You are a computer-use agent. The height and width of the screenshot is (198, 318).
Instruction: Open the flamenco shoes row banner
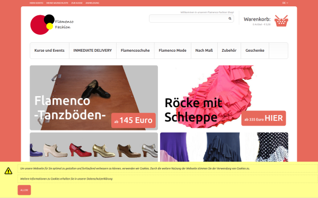pyautogui.click(x=94, y=147)
